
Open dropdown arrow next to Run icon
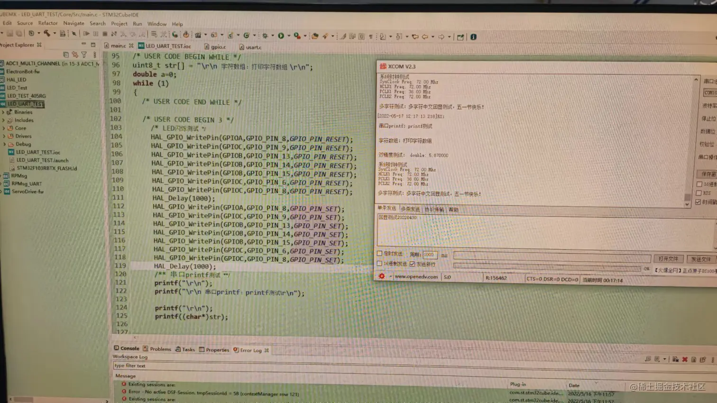coord(288,36)
